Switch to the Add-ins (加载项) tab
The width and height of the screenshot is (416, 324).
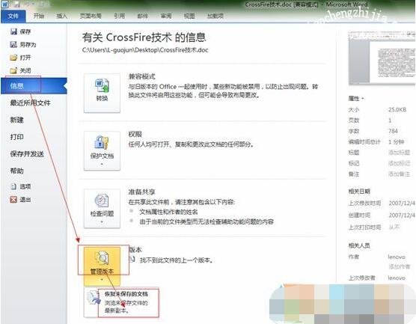[x=215, y=16]
